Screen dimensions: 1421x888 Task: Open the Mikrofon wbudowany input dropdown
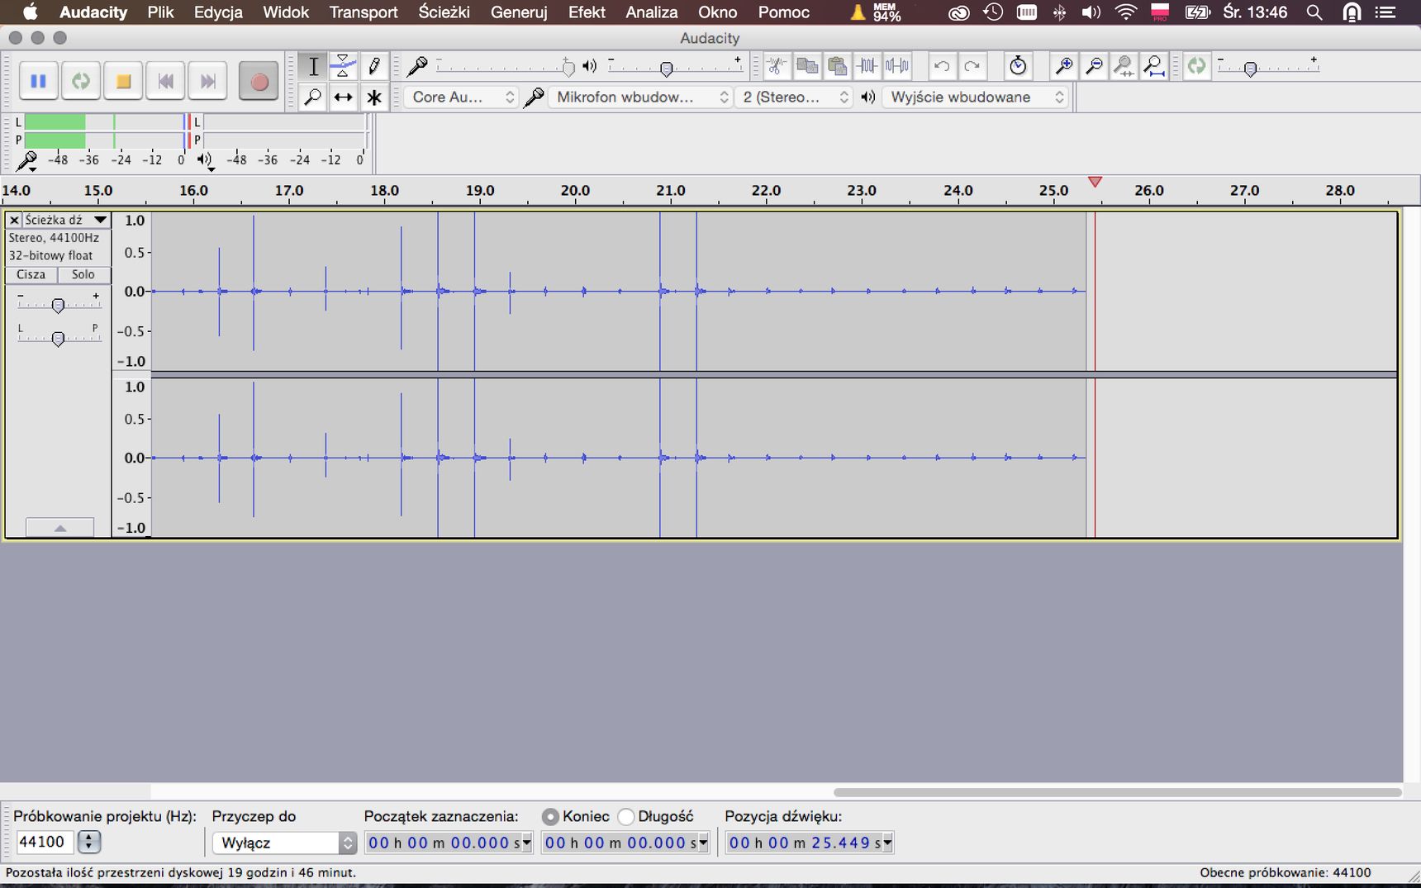640,97
